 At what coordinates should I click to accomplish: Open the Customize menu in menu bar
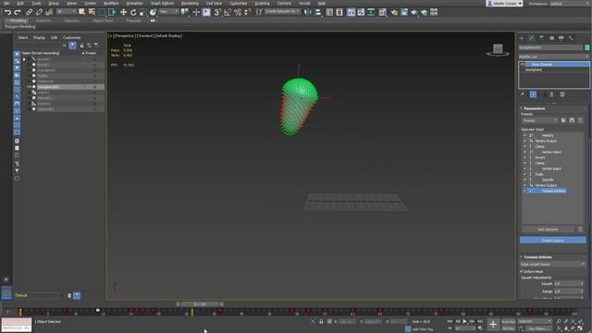click(x=239, y=4)
